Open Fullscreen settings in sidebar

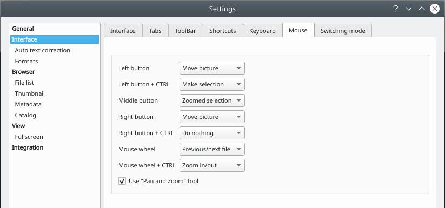(x=55, y=137)
